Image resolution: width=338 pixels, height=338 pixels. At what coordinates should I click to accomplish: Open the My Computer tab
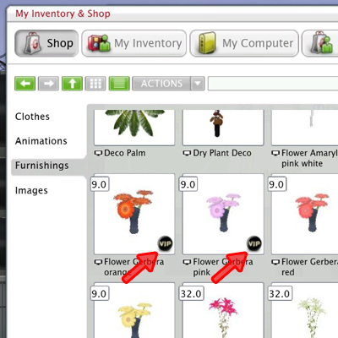(x=244, y=43)
